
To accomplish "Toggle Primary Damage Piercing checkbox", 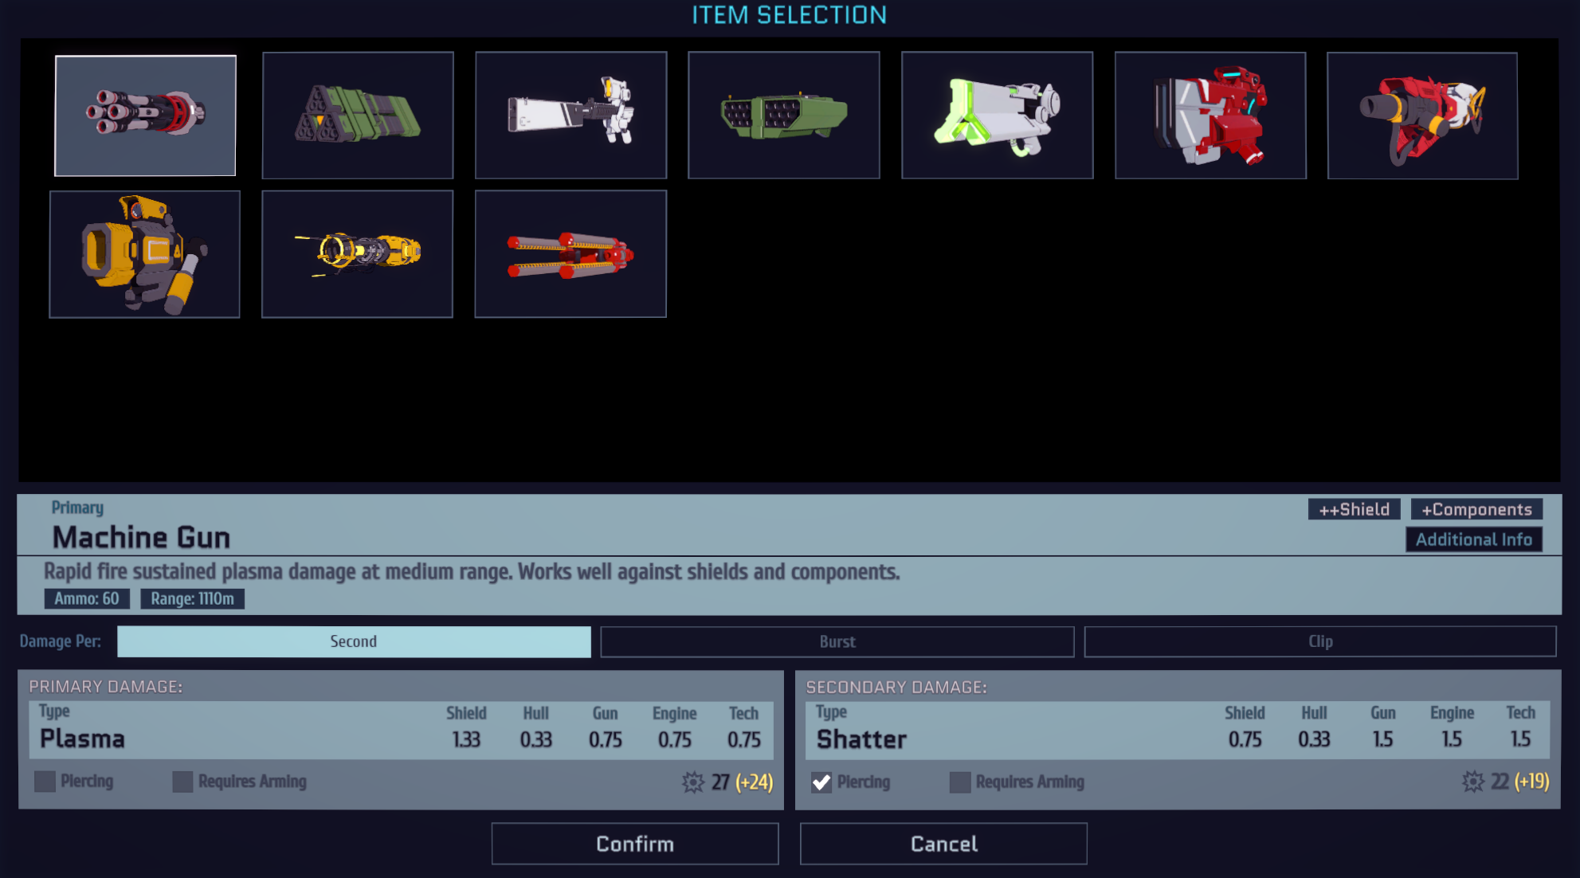I will pos(45,782).
